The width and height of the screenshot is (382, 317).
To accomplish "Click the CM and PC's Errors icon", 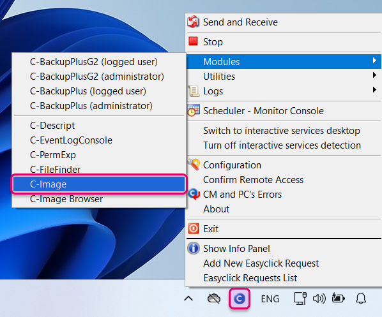I will pos(194,195).
